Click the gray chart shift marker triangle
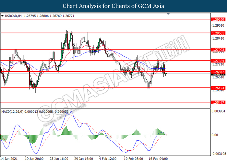227x162 pixels. (168, 14)
